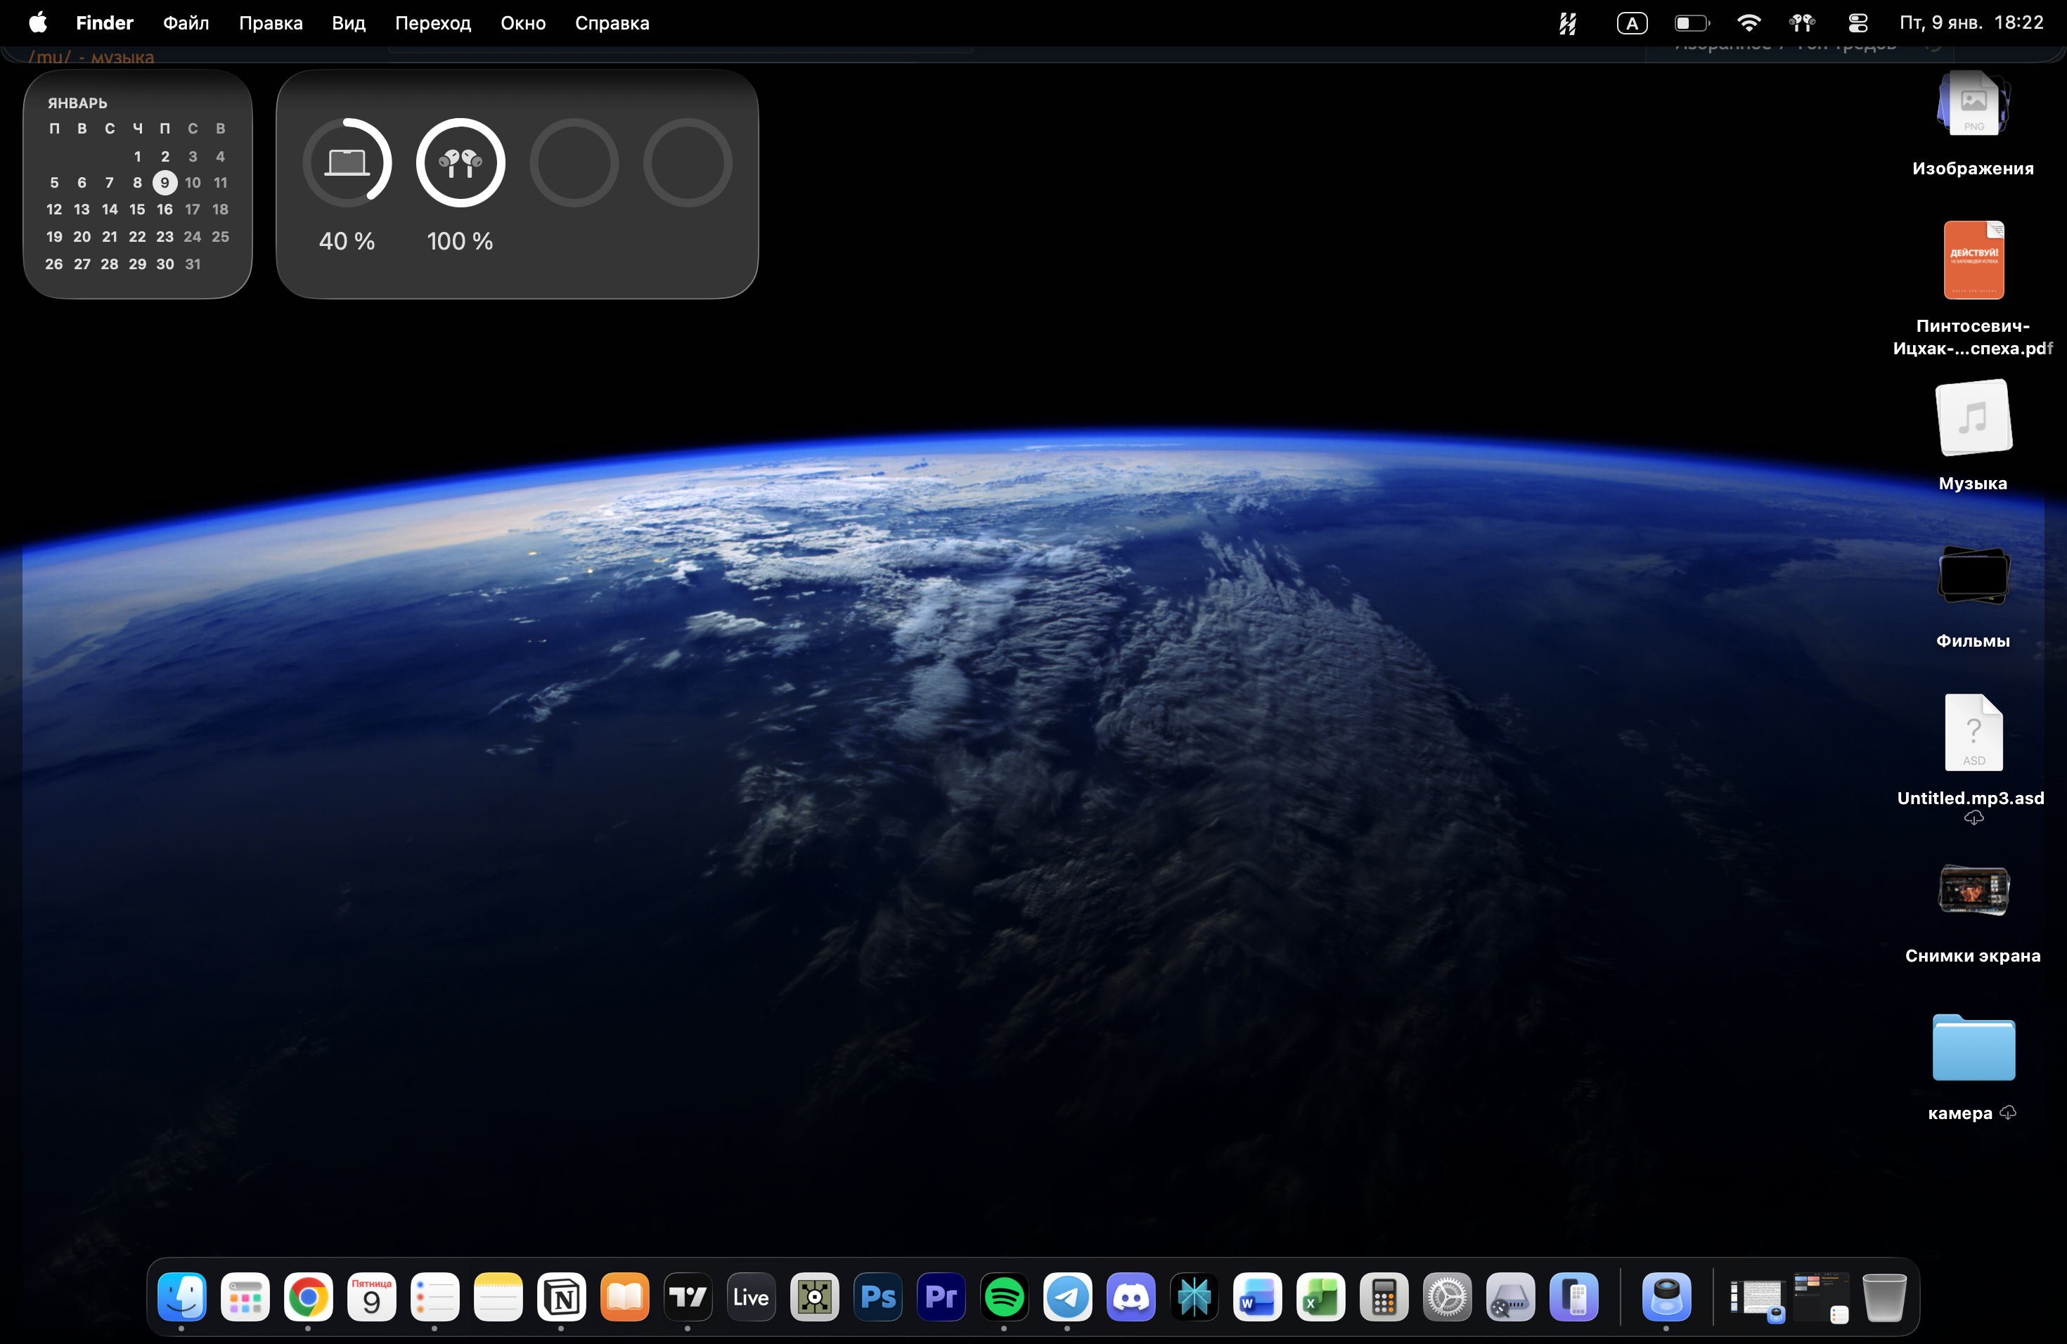The image size is (2067, 1344).
Task: Open the Файл menu
Action: pyautogui.click(x=186, y=23)
